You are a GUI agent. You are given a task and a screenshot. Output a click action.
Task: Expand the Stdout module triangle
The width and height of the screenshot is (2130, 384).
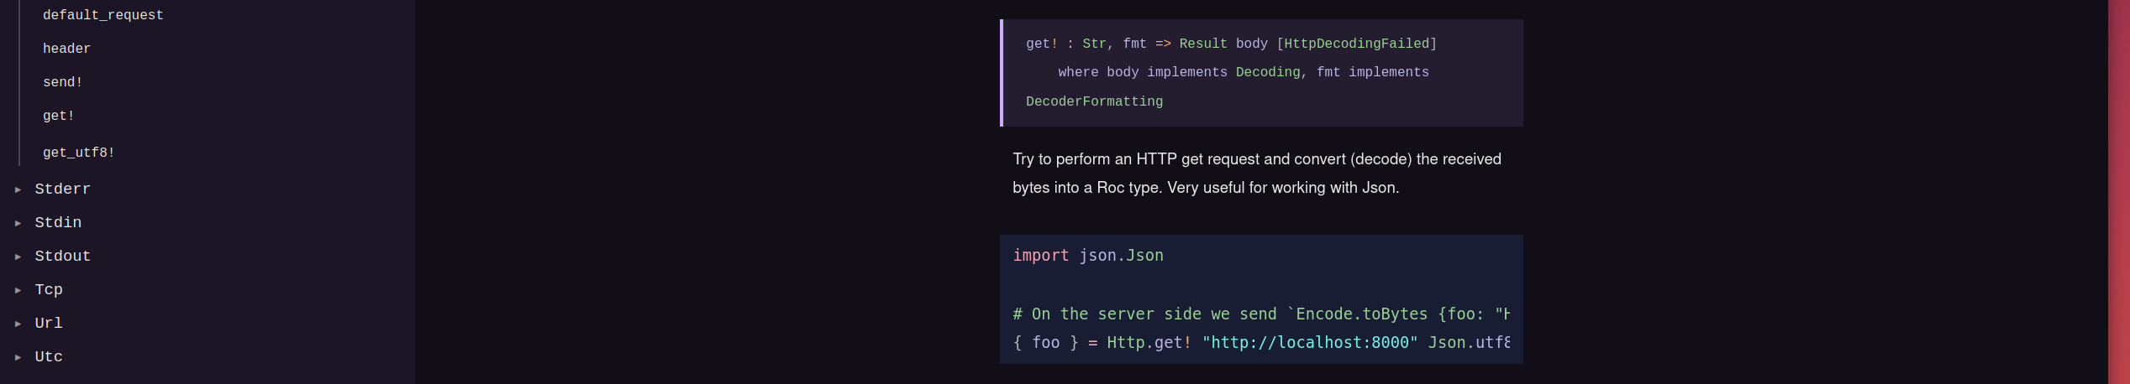pos(18,257)
